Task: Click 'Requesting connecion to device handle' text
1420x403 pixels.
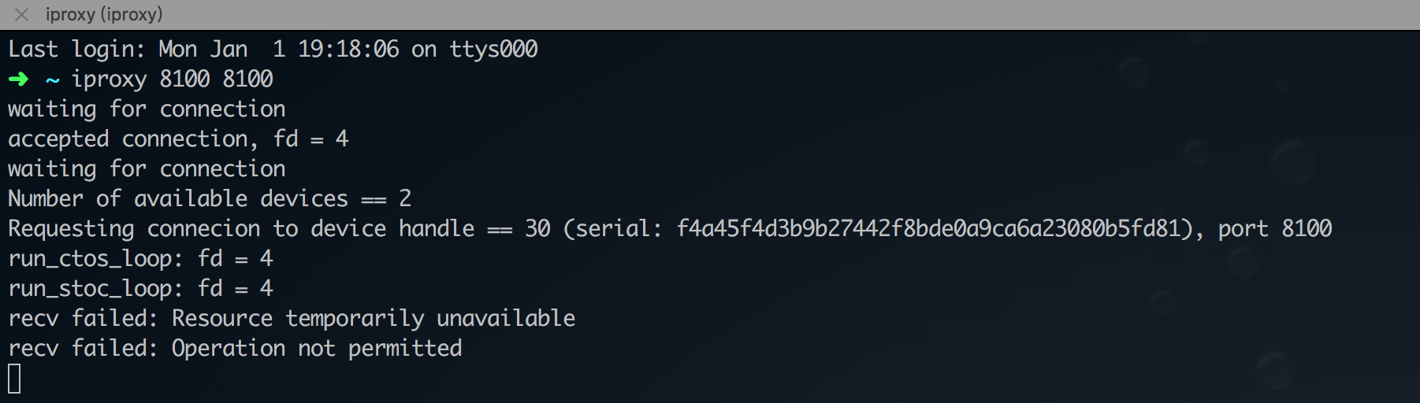Action: pos(241,228)
